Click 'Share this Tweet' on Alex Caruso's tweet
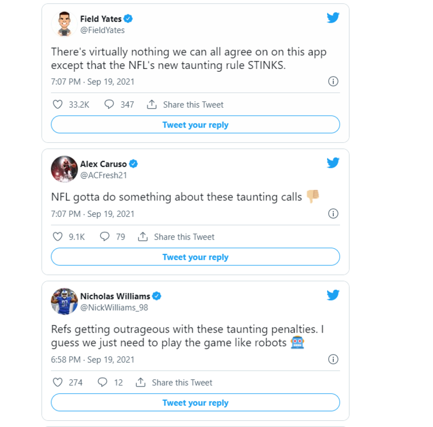The image size is (433, 427). click(177, 237)
